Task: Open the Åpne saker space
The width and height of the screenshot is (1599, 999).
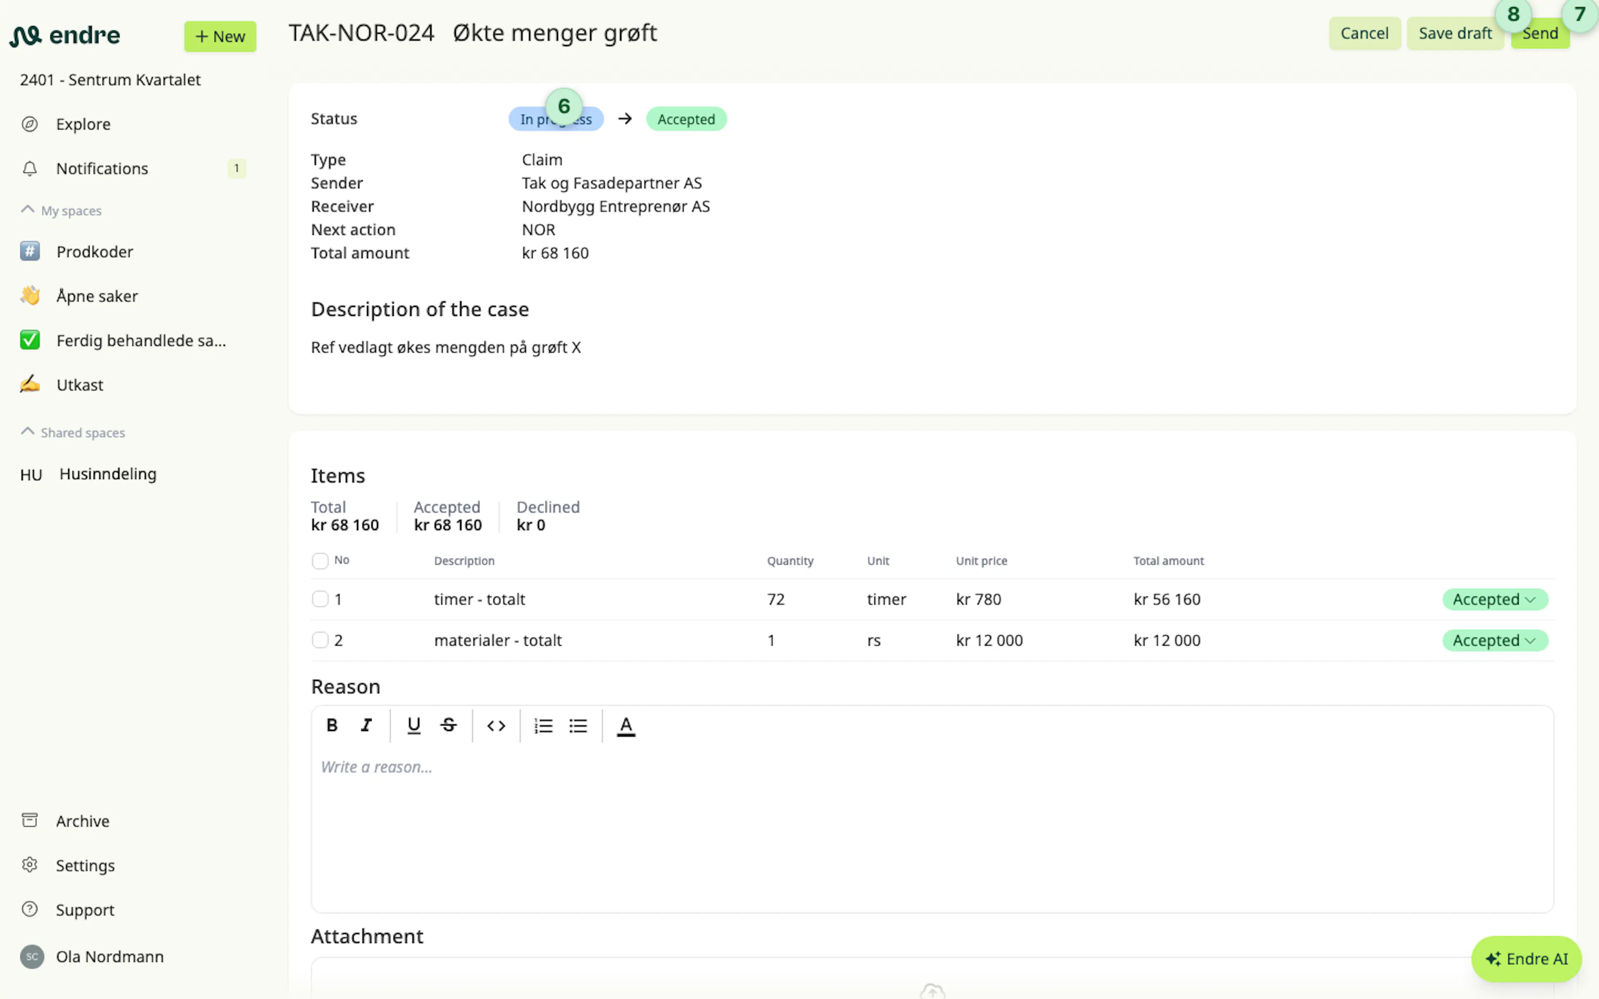Action: [x=97, y=296]
